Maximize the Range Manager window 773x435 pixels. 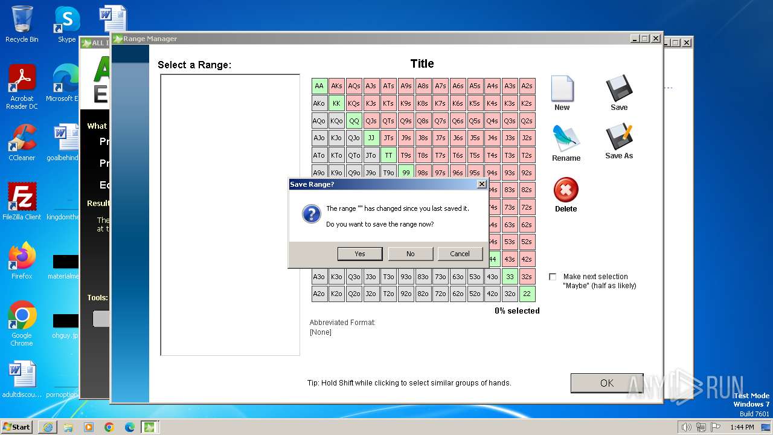pyautogui.click(x=644, y=39)
